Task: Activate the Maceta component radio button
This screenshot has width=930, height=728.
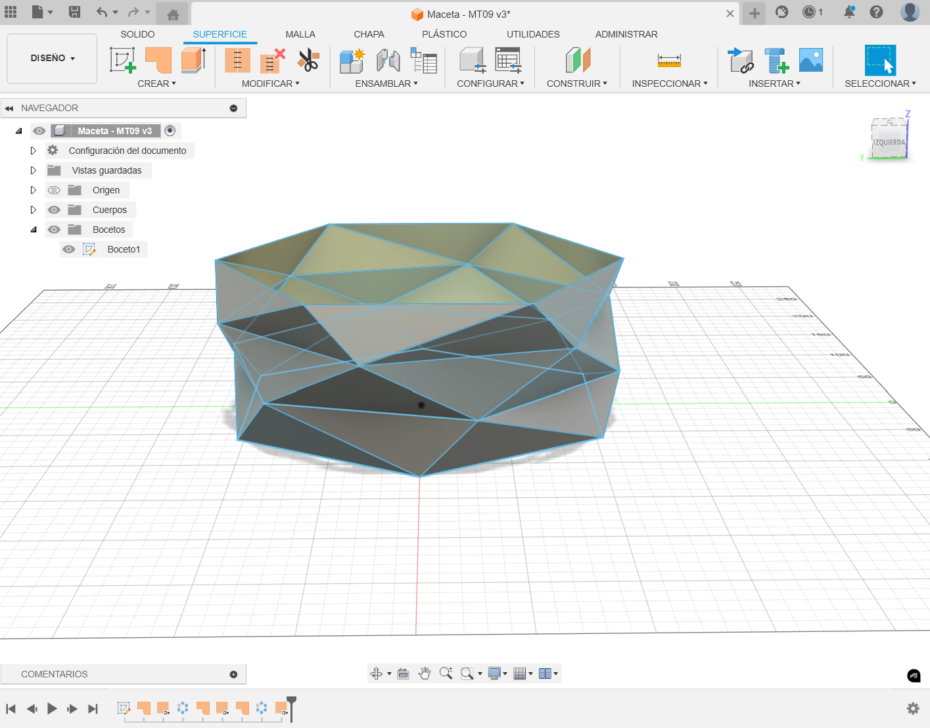Action: click(170, 131)
